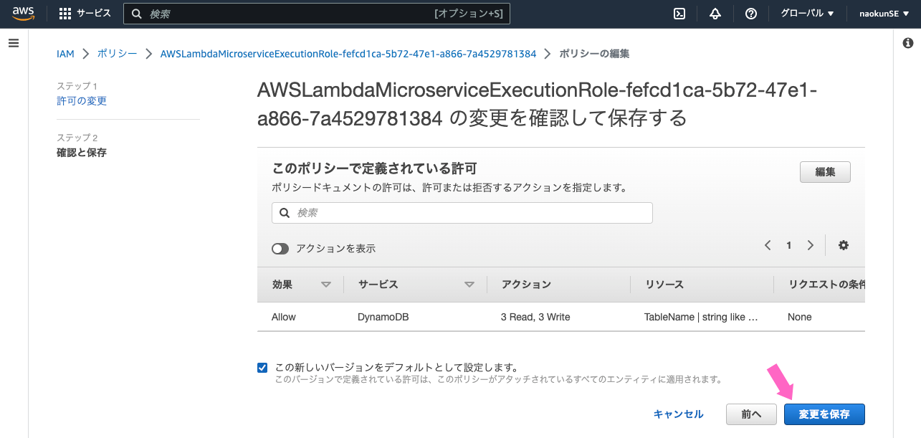Click the Allow effect cell

284,317
